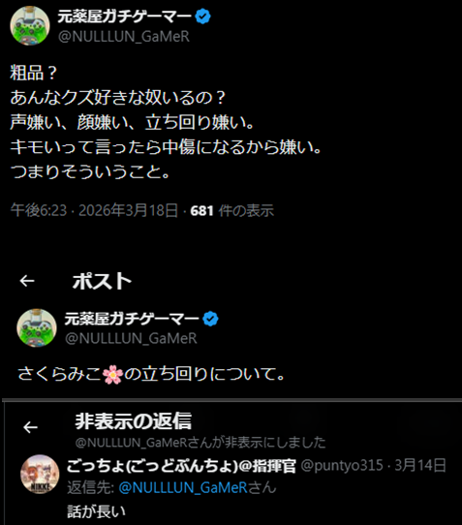Click the 3月14日 reply date

[420, 465]
